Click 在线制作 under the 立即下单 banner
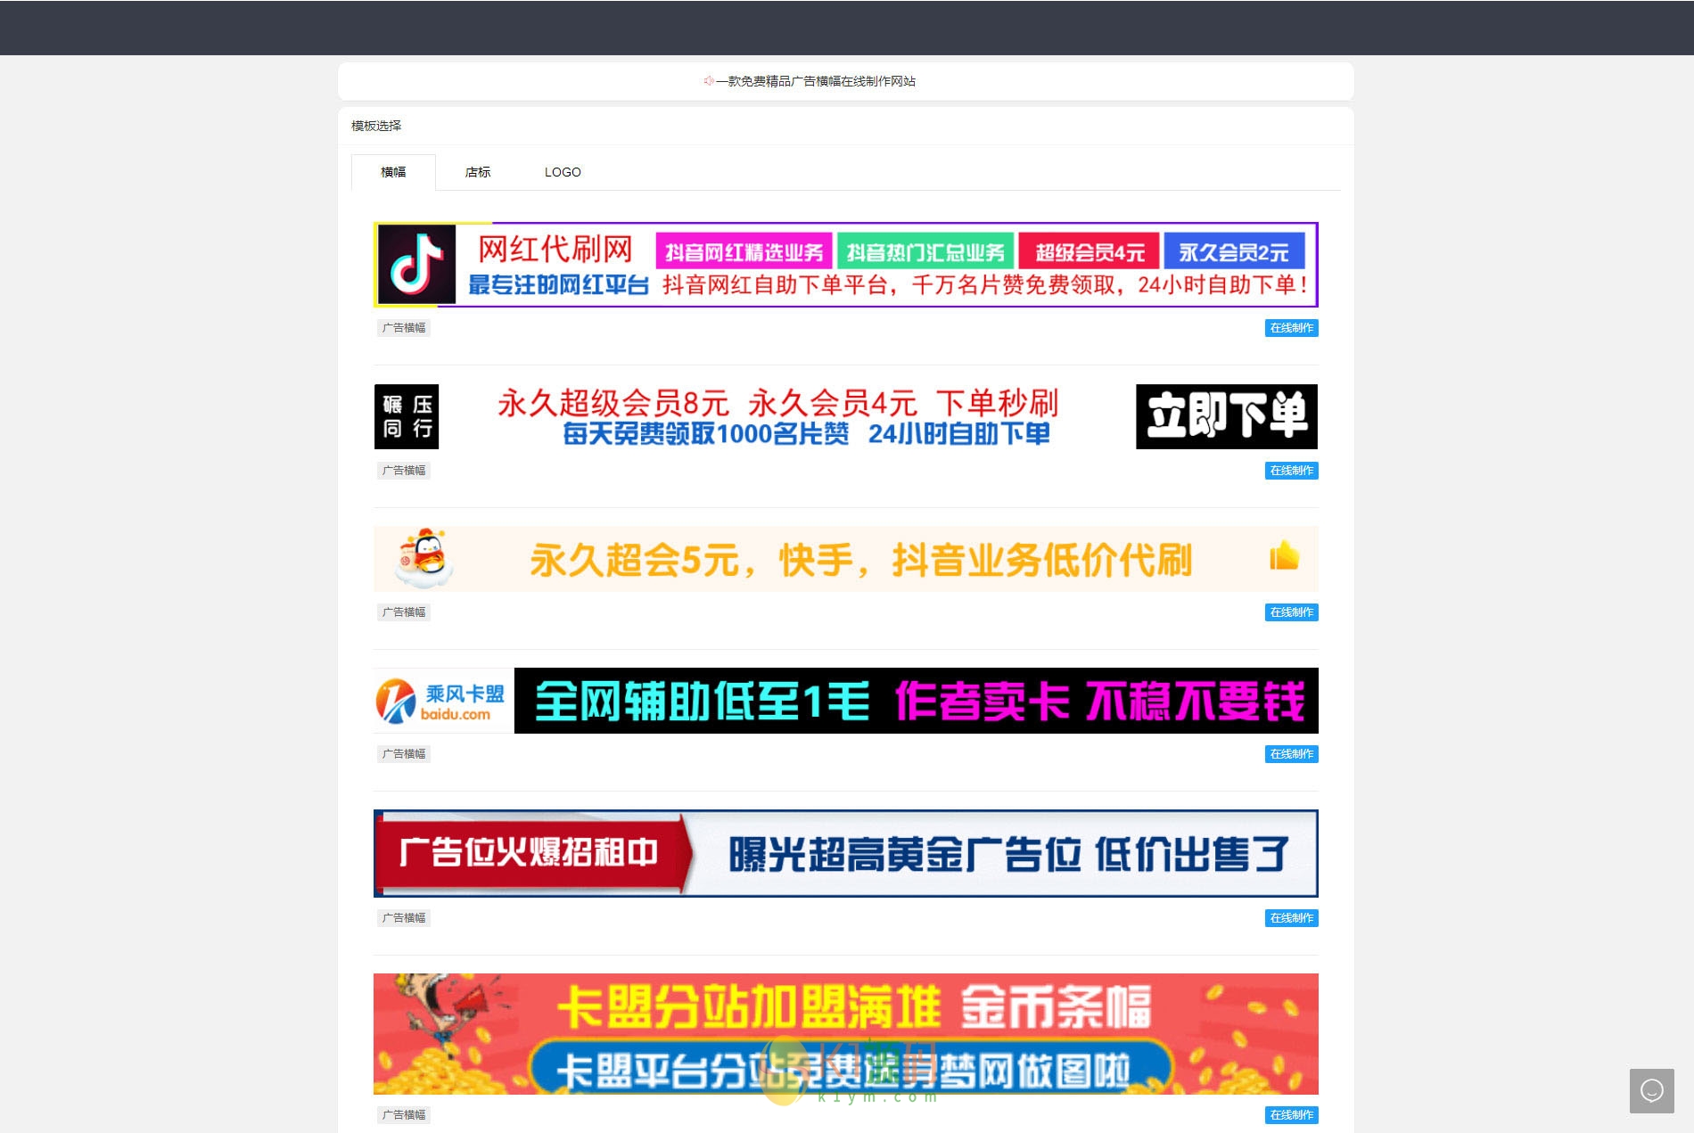Screen dimensions: 1694x1133 tap(1291, 471)
